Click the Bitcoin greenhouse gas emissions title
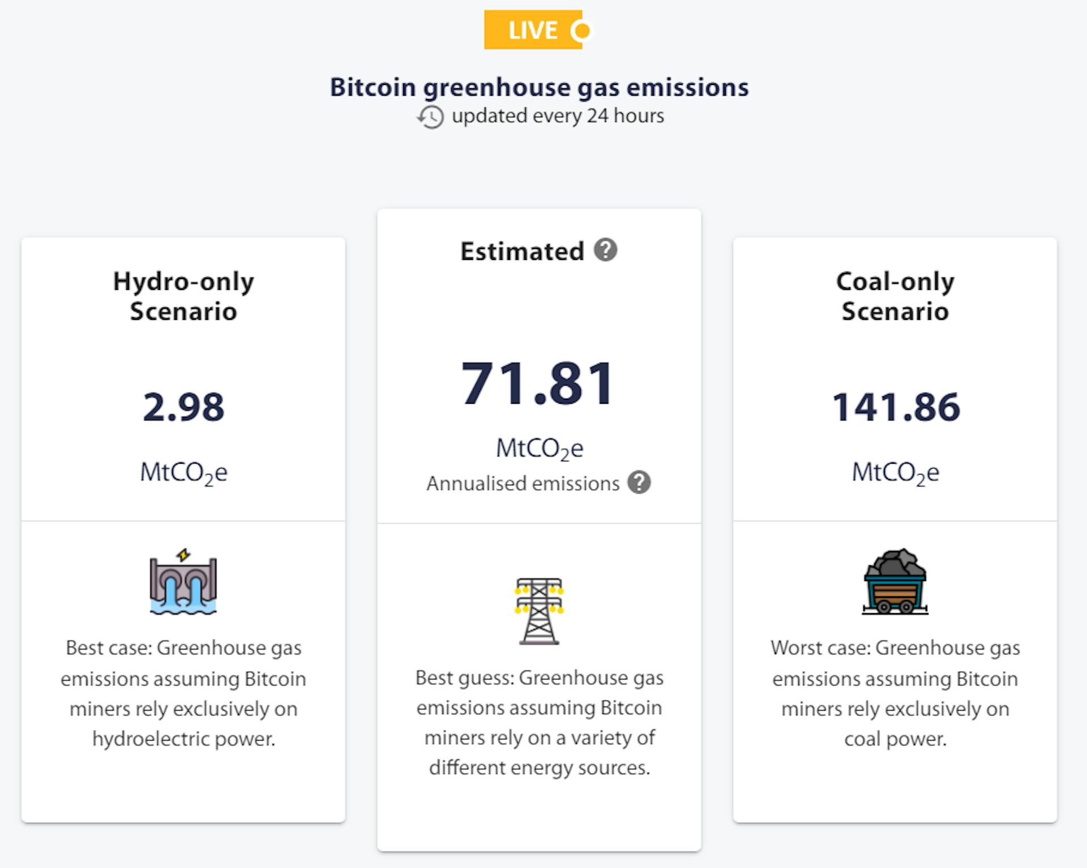The image size is (1087, 868). tap(539, 87)
